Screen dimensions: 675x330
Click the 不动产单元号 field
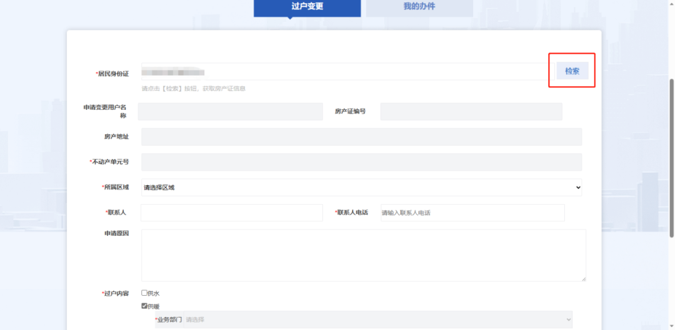tap(361, 162)
